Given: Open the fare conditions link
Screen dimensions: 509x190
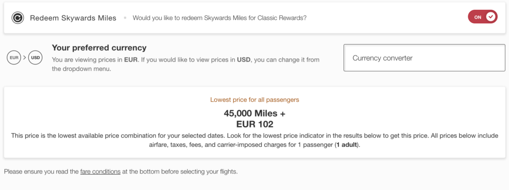Looking at the screenshot, I should (100, 172).
